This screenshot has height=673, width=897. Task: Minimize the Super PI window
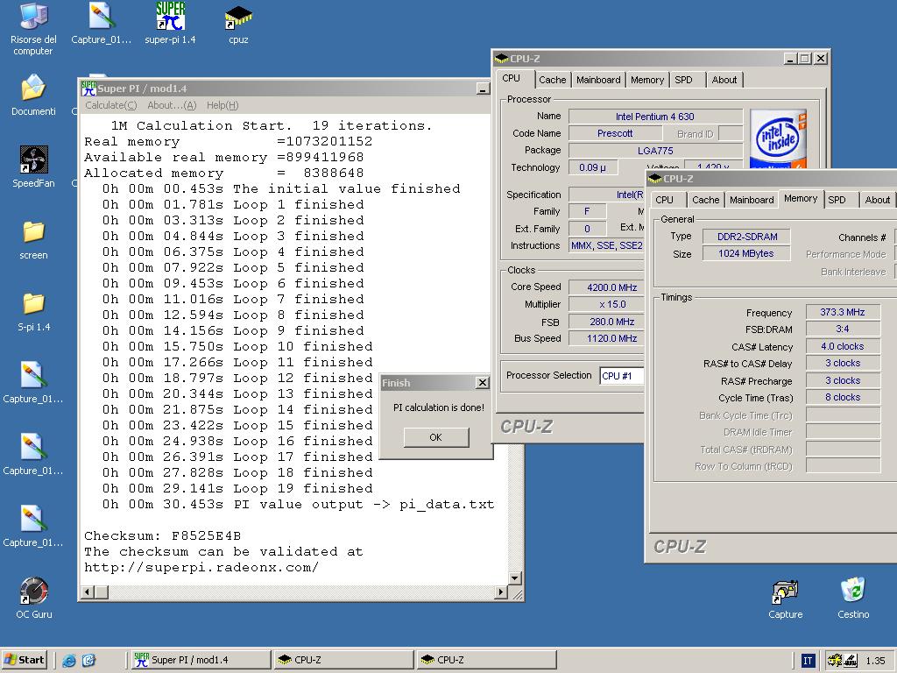point(483,89)
